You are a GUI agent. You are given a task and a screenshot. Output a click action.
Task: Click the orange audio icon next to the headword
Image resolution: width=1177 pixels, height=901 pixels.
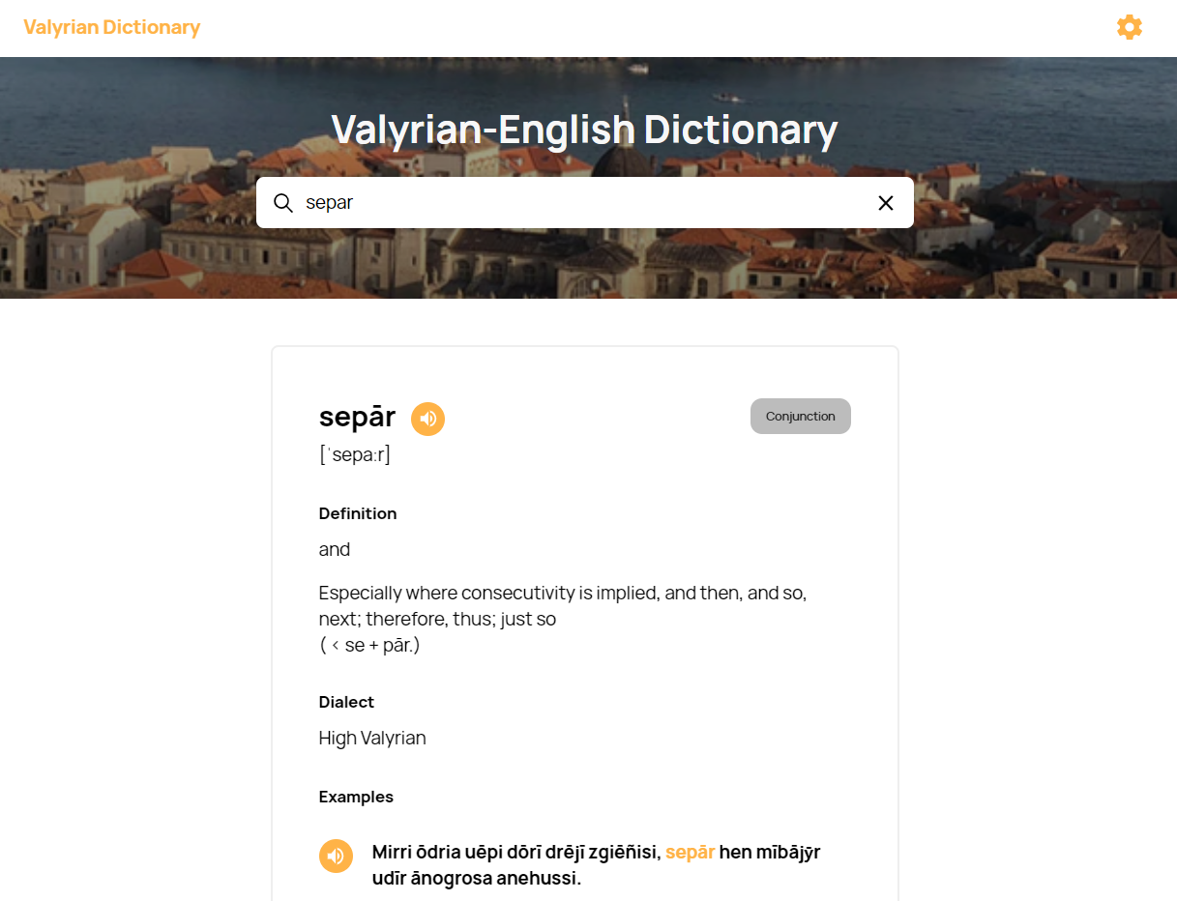(x=427, y=419)
